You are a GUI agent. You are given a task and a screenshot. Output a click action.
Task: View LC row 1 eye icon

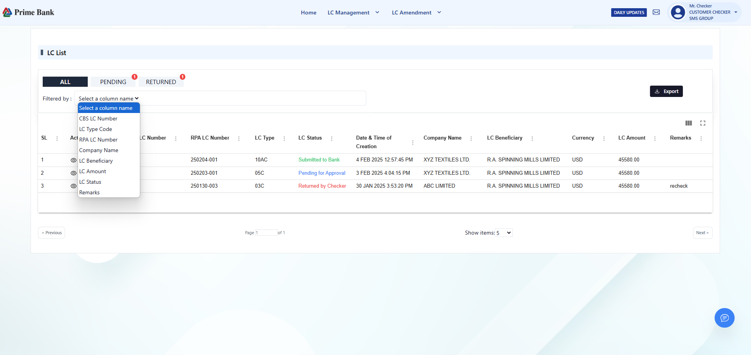[73, 160]
